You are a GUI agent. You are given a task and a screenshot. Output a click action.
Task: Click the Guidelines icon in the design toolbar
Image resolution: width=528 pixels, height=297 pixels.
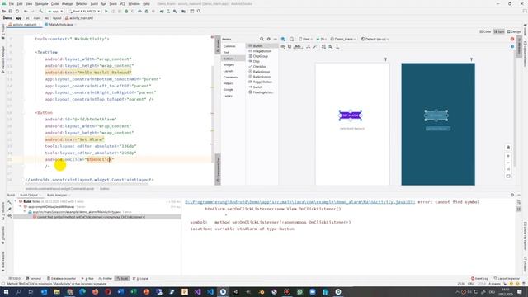click(x=337, y=47)
